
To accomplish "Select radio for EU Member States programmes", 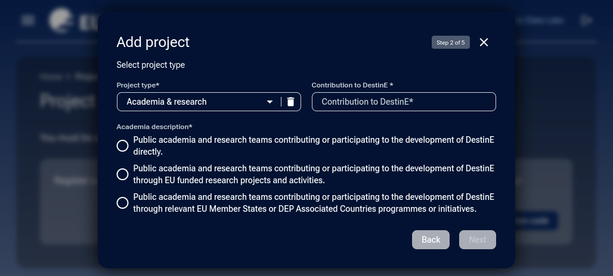I will pos(122,203).
